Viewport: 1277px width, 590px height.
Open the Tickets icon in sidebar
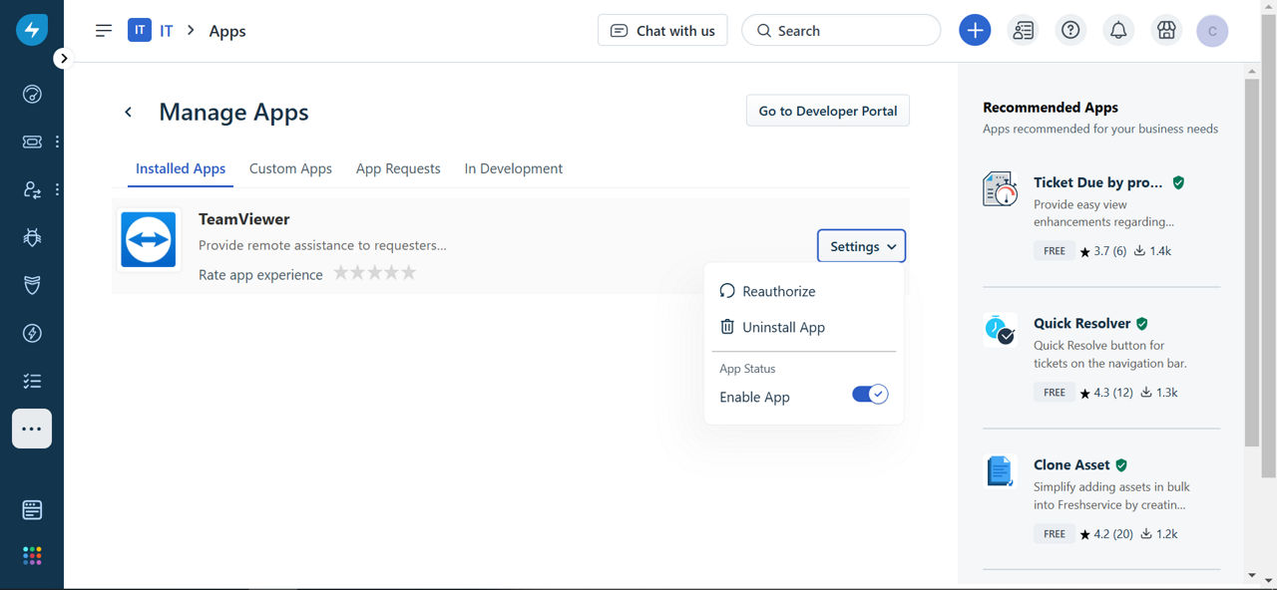click(x=32, y=142)
